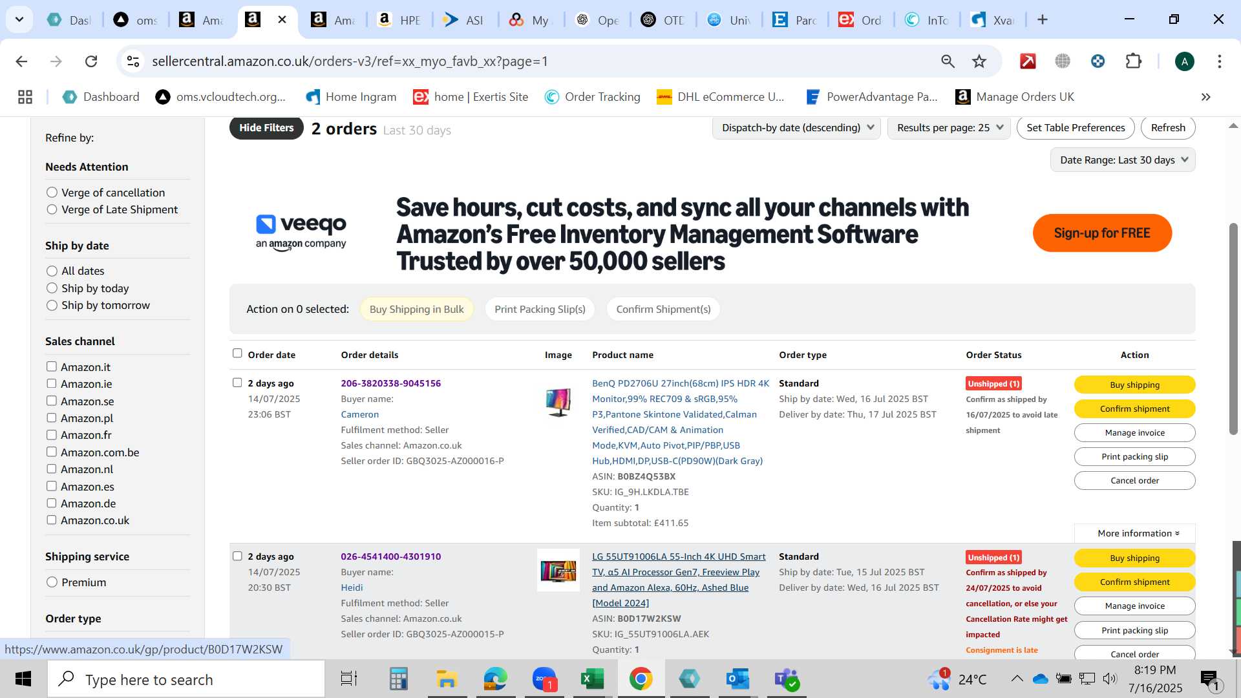The height and width of the screenshot is (698, 1241).
Task: Open BenQ monitor product thumbnail
Action: [558, 401]
